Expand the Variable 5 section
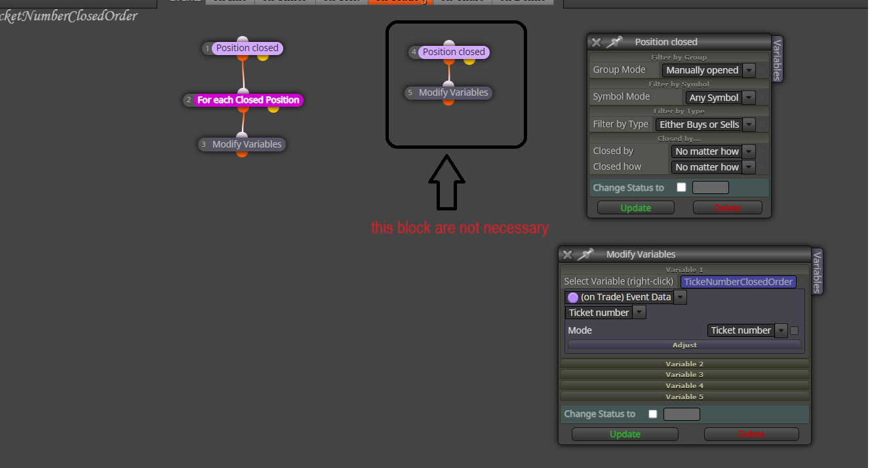 [x=684, y=397]
